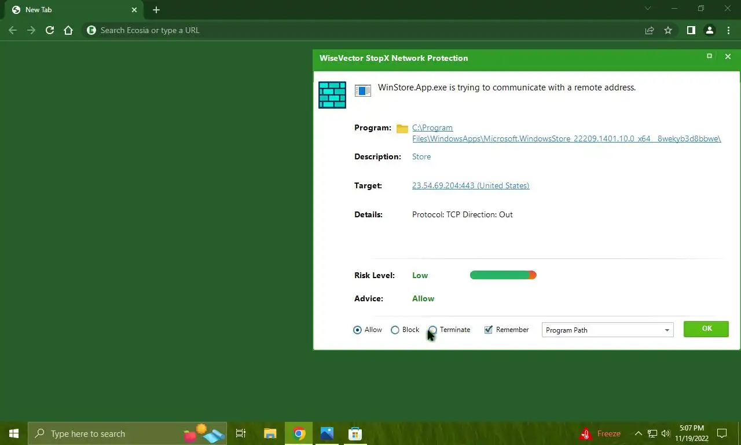Maximize the WiseVector StopX dialog
This screenshot has width=741, height=445.
click(709, 56)
